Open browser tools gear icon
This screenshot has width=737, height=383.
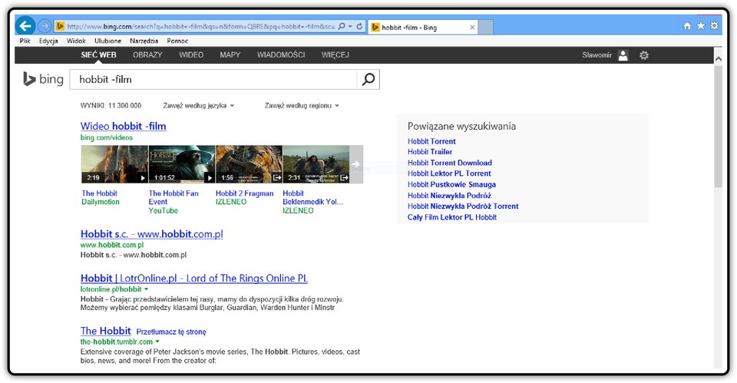point(715,26)
